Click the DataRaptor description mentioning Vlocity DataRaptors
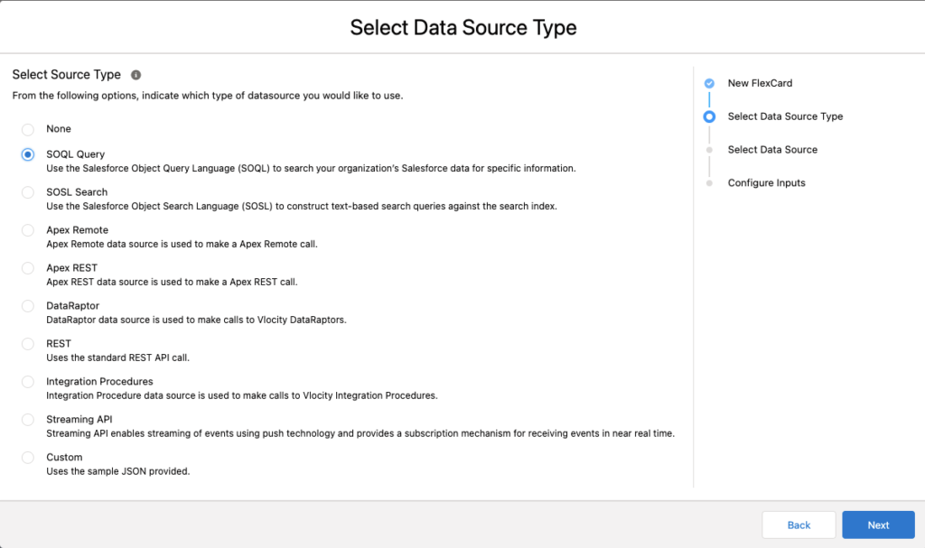 click(x=196, y=320)
